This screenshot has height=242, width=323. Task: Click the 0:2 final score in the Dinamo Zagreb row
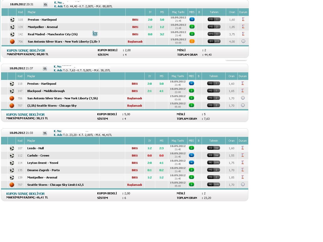161,170
